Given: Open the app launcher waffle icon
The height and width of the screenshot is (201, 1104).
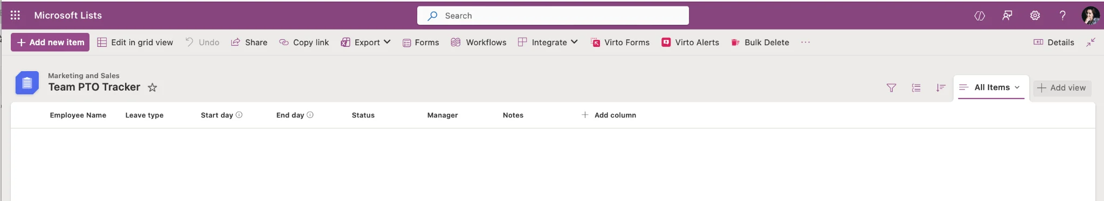Looking at the screenshot, I should [x=15, y=15].
